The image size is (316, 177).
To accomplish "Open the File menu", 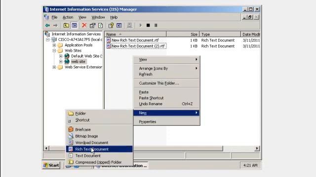I will click(54, 17).
